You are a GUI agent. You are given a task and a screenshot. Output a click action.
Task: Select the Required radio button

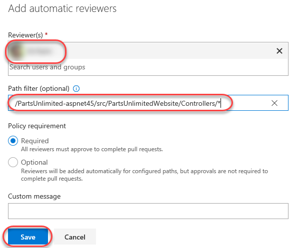point(13,141)
